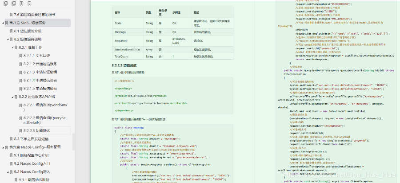400x183 pixels.
Task: Click the artifactId spring-cloud-alicloud-sms line
Action: (151, 103)
